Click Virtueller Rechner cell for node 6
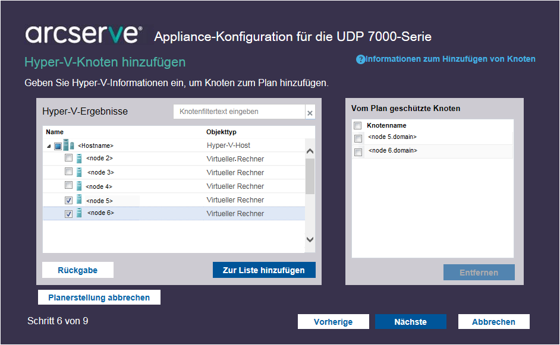 coord(235,214)
